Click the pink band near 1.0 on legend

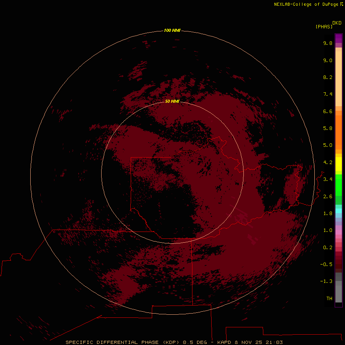click(338, 232)
